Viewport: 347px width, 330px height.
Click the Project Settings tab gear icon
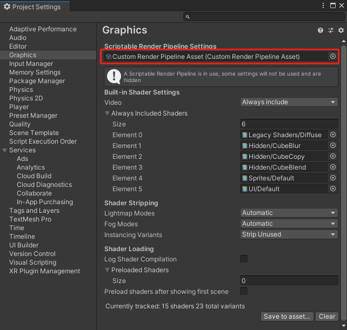tap(7, 6)
